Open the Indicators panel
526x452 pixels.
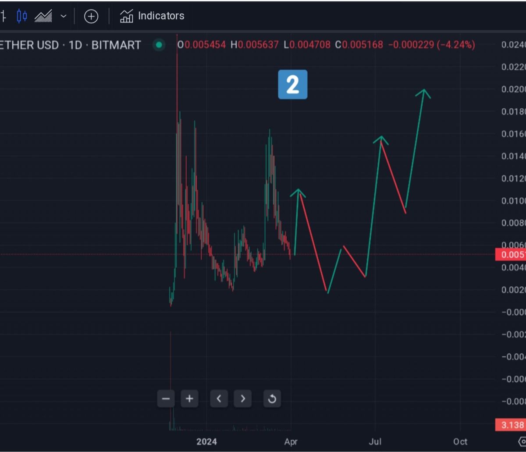pyautogui.click(x=152, y=16)
